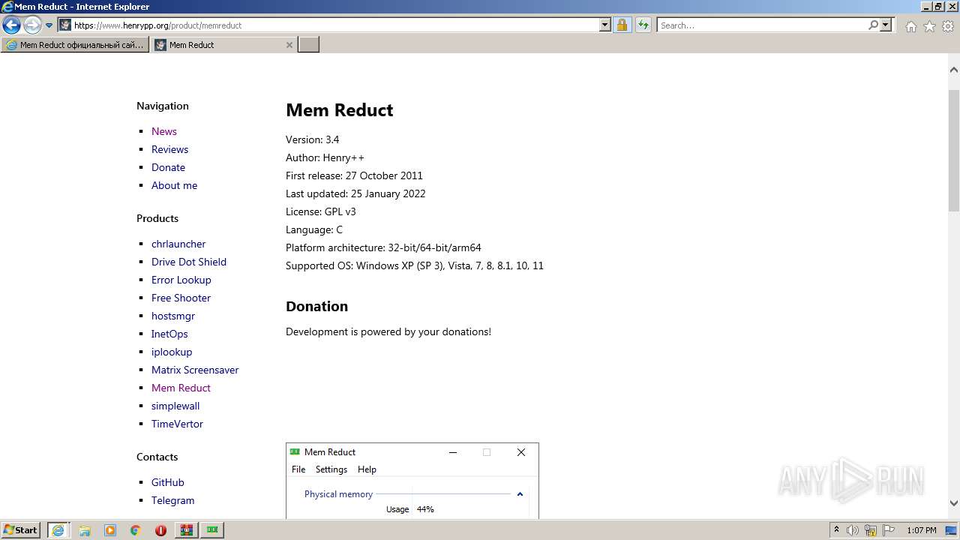Open the News navigation link

[x=164, y=131]
